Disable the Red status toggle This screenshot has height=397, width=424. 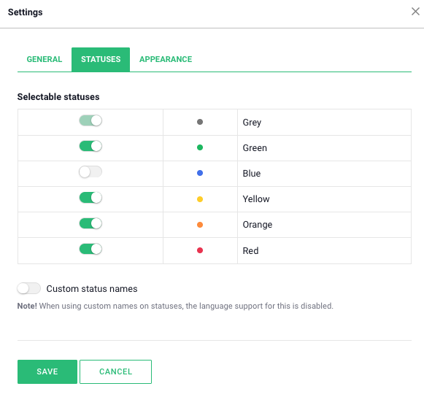pyautogui.click(x=90, y=249)
